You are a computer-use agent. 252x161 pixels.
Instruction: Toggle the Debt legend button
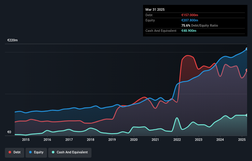(x=15, y=152)
